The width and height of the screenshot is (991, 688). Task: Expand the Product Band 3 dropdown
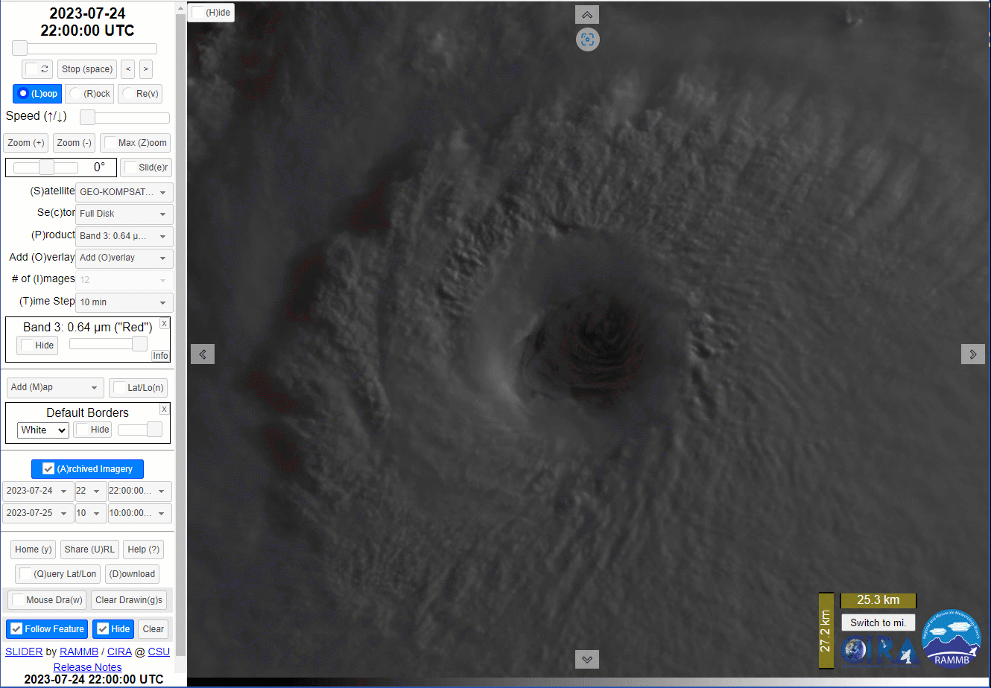tap(124, 236)
